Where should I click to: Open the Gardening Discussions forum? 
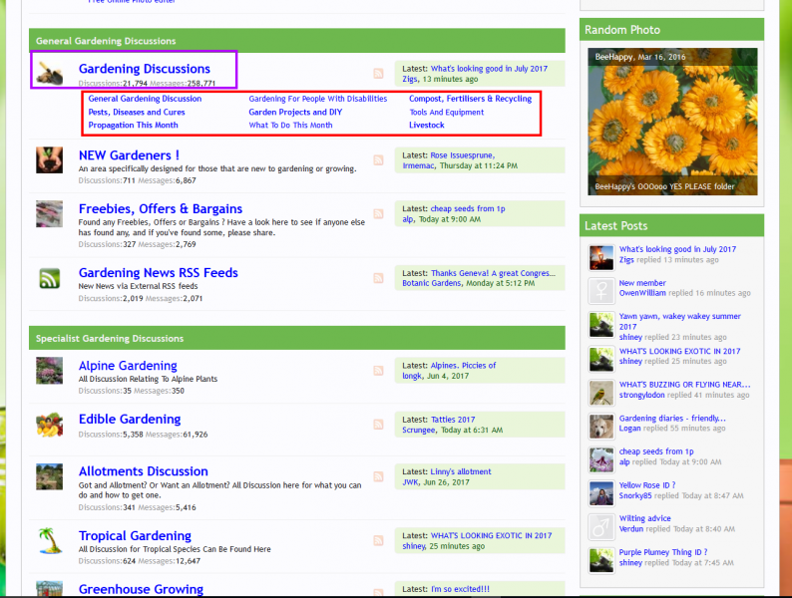coord(145,69)
